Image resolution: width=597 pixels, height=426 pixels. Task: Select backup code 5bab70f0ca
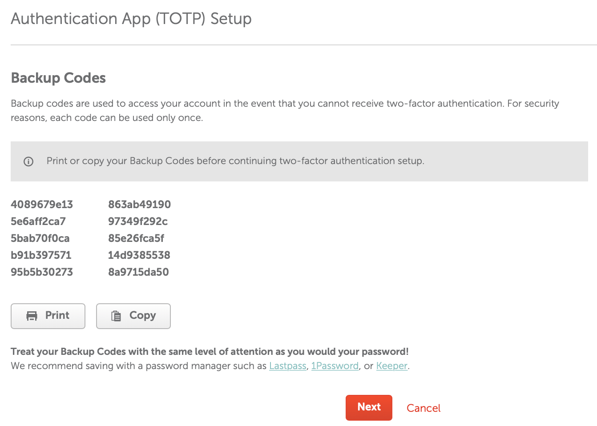pos(40,238)
